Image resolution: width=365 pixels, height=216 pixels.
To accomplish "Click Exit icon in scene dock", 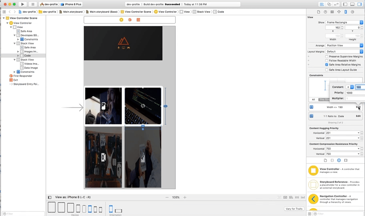I will click(138, 20).
